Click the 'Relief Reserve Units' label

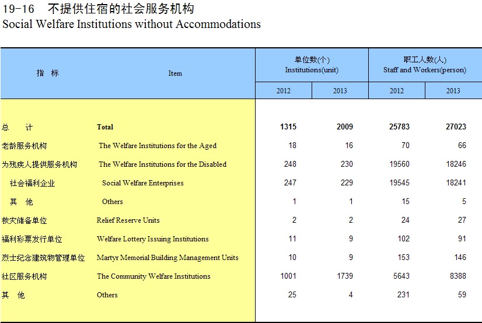(128, 220)
